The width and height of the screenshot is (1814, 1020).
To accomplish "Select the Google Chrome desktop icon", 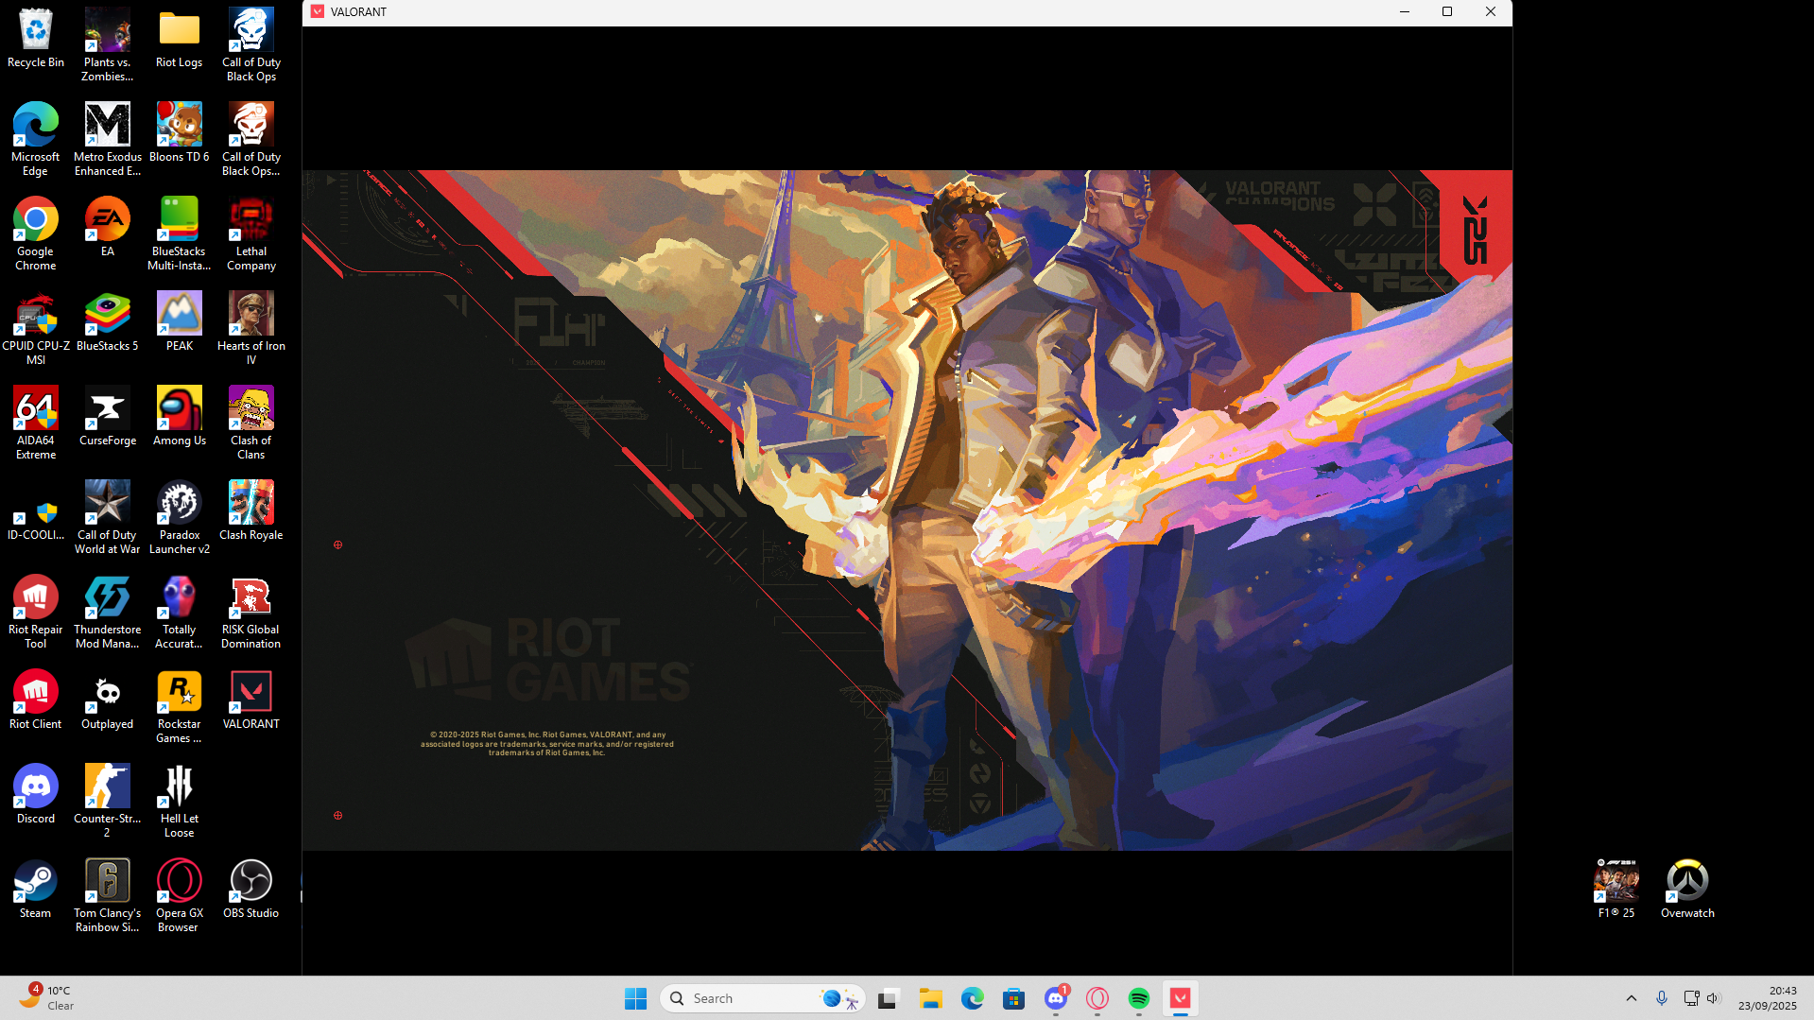I will point(36,234).
